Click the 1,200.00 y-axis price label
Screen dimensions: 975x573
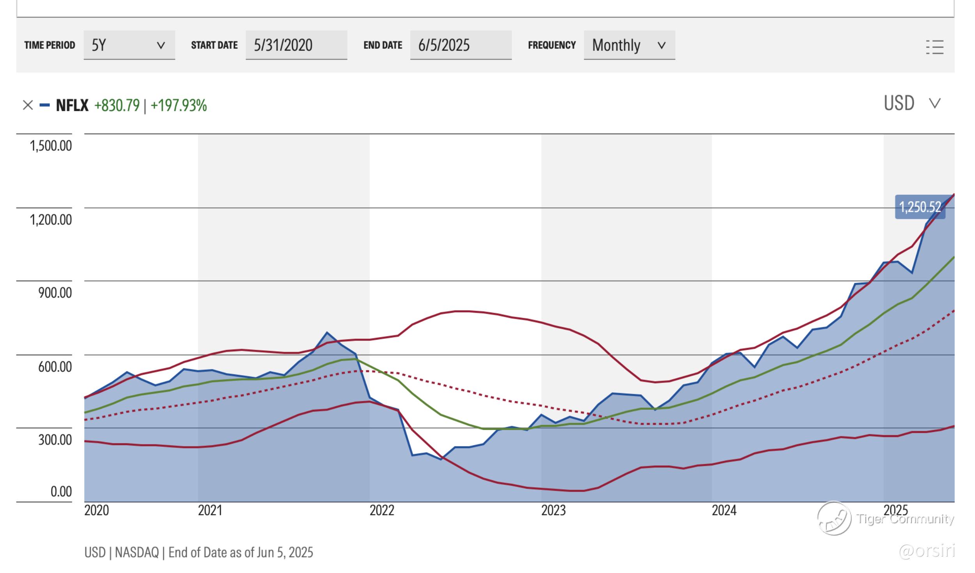[51, 220]
